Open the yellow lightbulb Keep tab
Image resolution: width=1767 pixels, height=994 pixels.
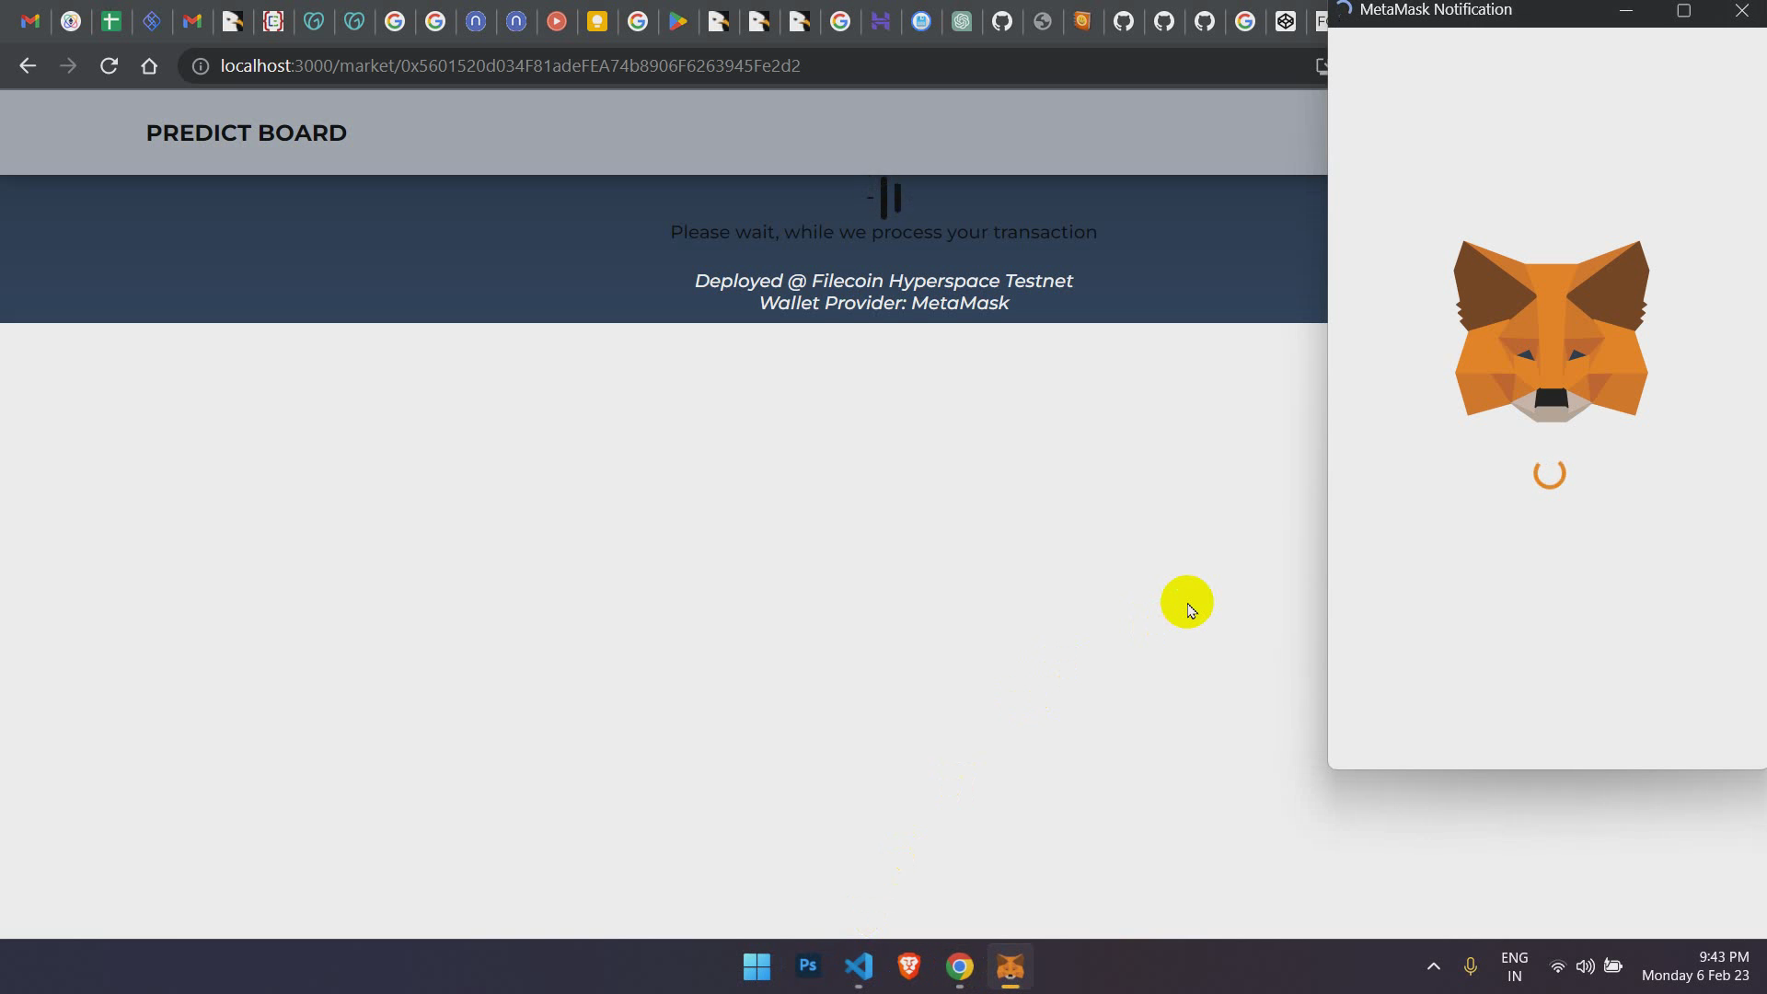(x=597, y=21)
